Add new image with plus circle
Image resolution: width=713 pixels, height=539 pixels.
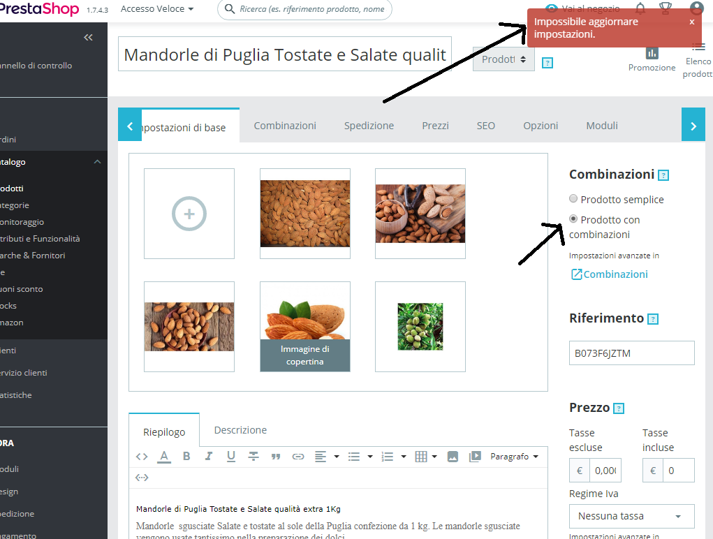(x=189, y=214)
